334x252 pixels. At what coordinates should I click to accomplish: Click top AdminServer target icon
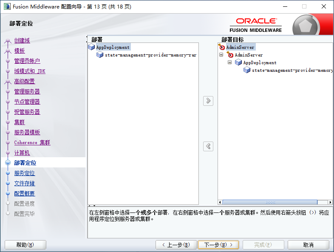tap(221, 47)
